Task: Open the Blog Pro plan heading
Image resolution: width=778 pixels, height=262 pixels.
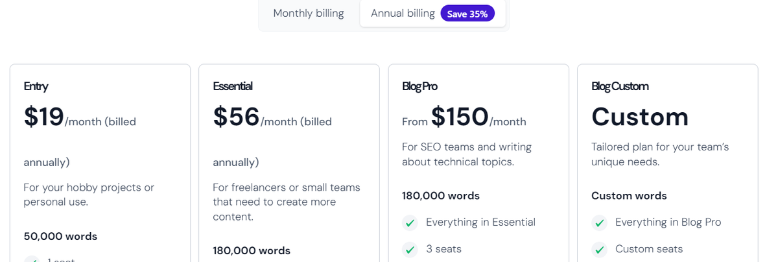Action: tap(419, 86)
